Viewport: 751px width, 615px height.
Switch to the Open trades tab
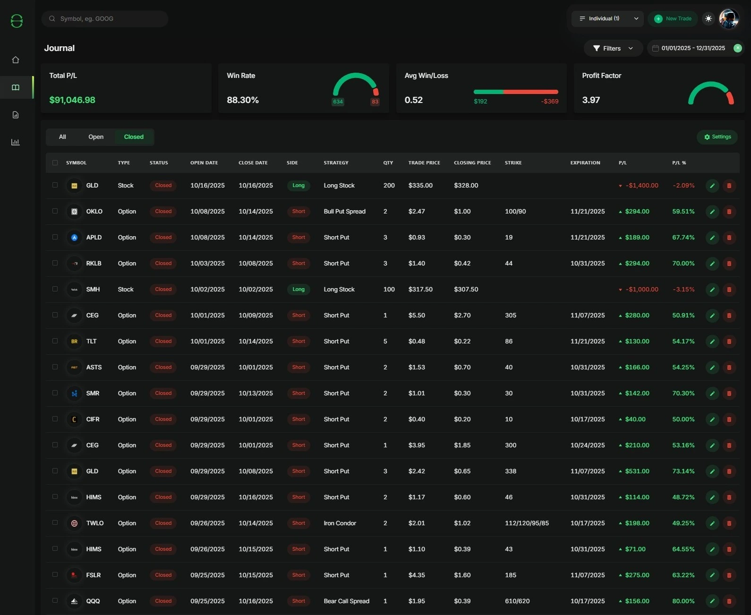[96, 137]
